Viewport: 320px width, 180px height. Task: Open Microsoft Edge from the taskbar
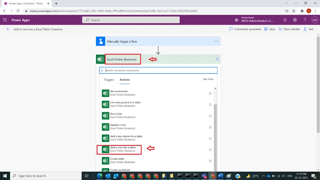click(100, 176)
